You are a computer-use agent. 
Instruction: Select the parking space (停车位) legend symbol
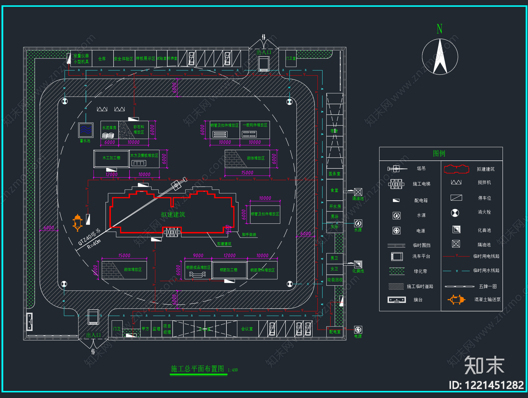point(456,198)
